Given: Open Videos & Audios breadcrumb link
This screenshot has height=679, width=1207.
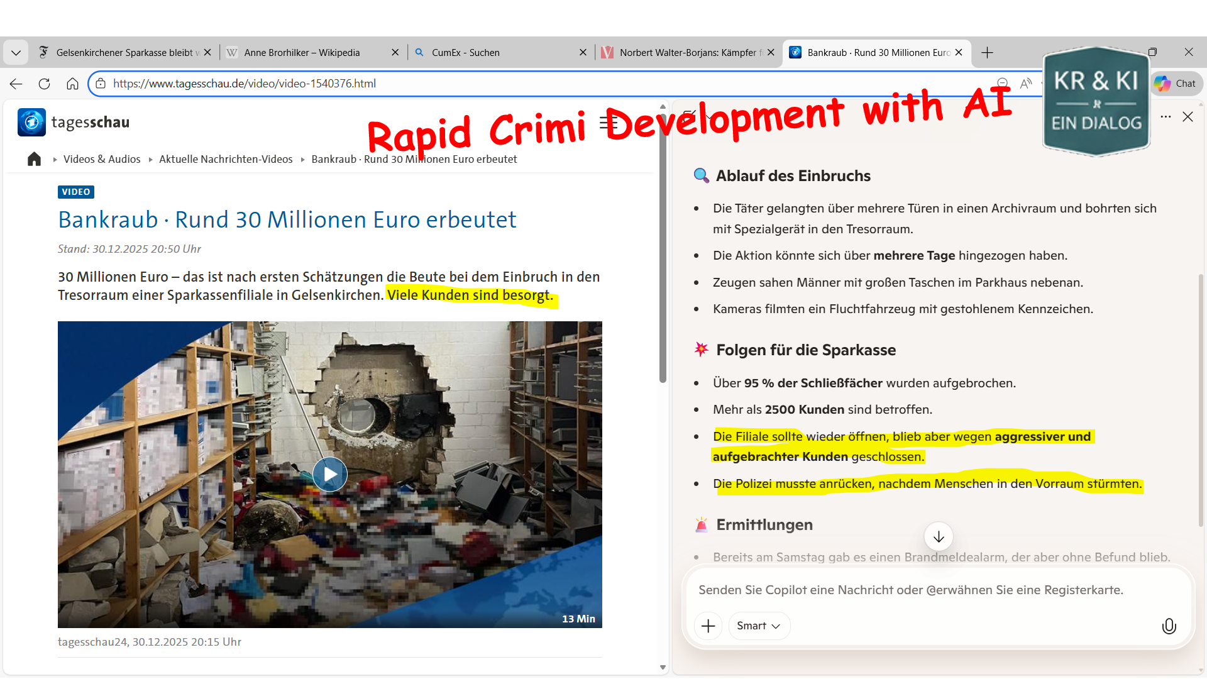Looking at the screenshot, I should [102, 159].
